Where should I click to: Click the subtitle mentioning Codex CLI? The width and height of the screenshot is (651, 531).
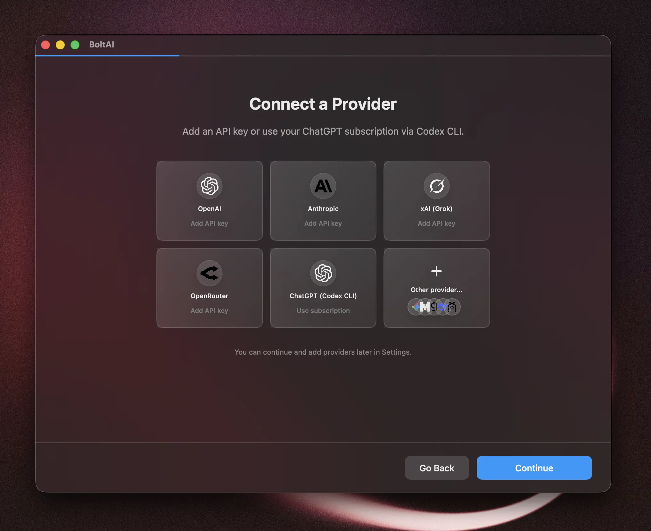tap(323, 131)
